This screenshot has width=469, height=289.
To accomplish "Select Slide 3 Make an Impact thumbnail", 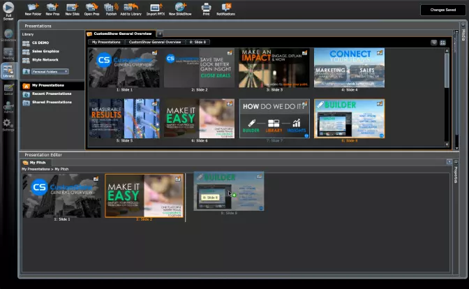I will (274, 68).
